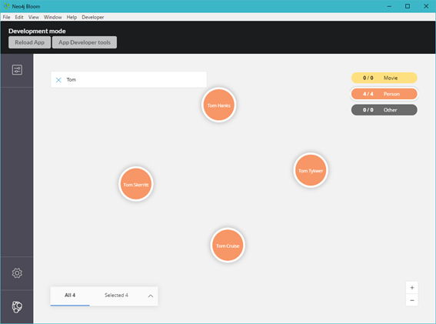
Task: Switch to the Selected 4 tab
Action: click(116, 296)
